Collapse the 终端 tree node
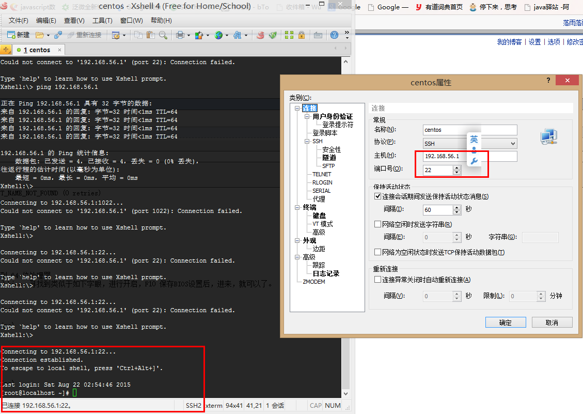583x414 pixels. (297, 207)
